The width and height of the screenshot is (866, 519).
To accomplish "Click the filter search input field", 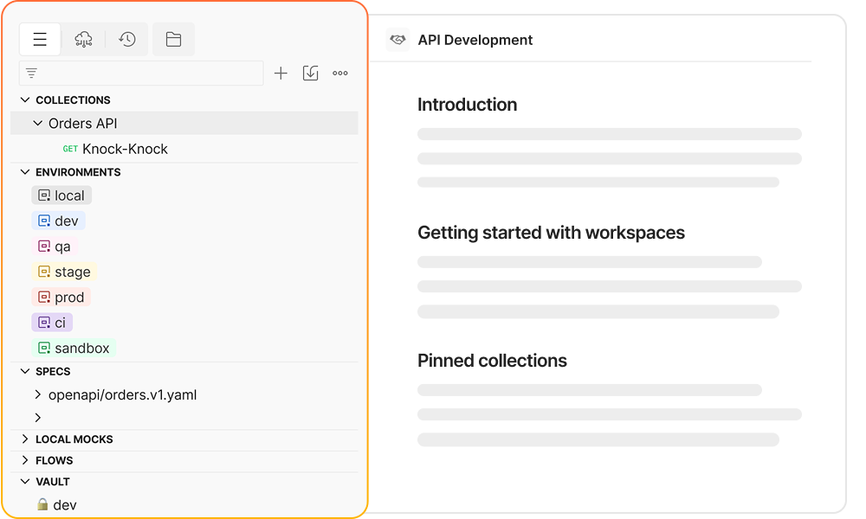I will (147, 74).
